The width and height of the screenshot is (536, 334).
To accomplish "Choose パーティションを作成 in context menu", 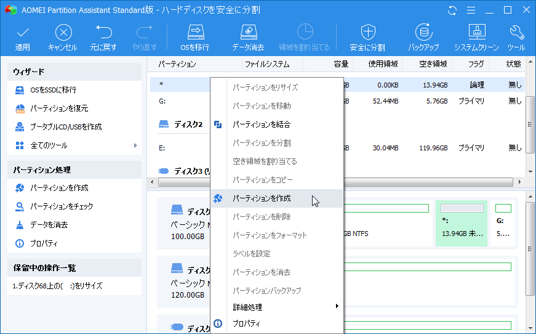I will coord(277,198).
